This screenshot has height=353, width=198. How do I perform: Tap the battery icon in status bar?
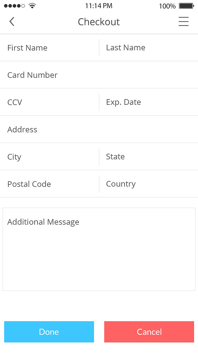186,6
